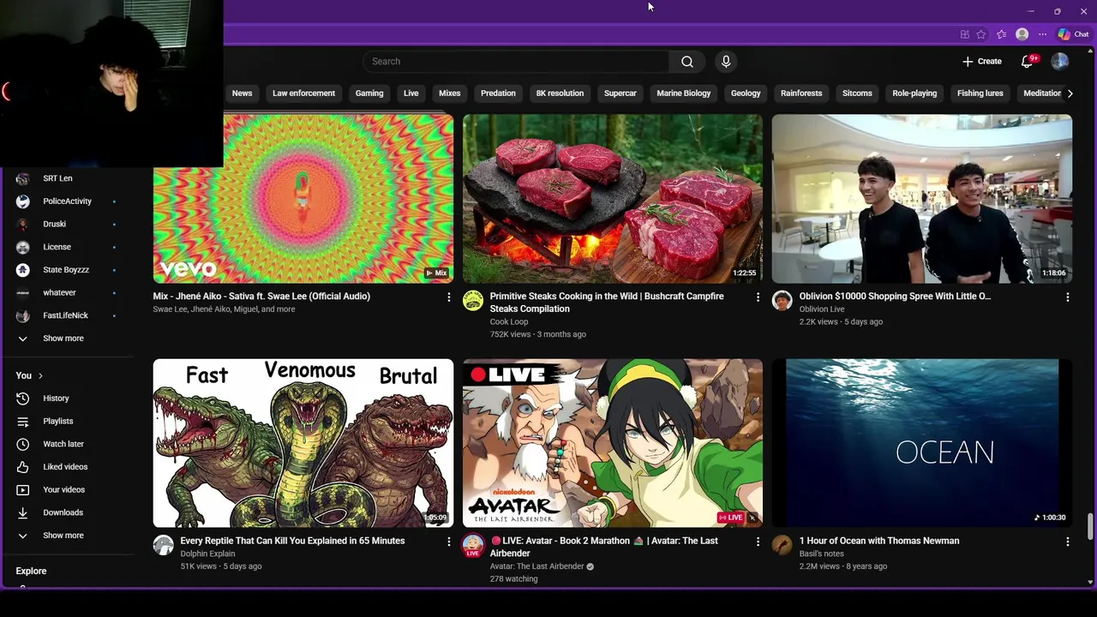The width and height of the screenshot is (1097, 617).
Task: Open browser settings and more menu
Action: pyautogui.click(x=1042, y=34)
